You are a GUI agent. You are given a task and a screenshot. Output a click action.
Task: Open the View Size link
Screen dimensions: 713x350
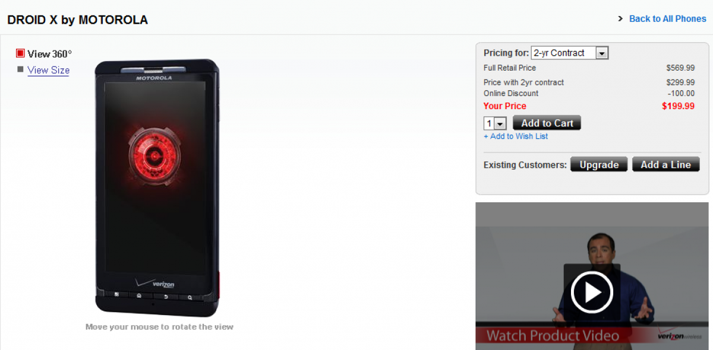tap(49, 70)
